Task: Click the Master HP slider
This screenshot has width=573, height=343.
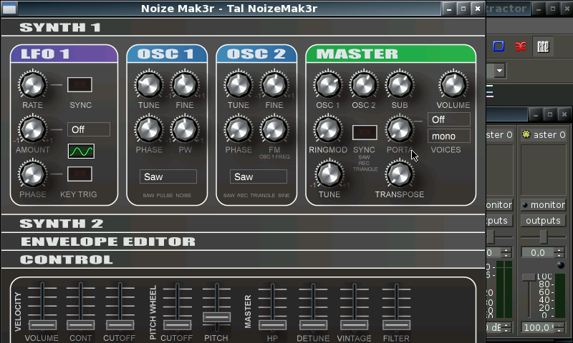Action: point(272,324)
